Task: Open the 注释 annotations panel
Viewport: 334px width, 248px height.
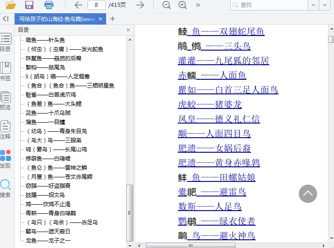Action: point(5,130)
